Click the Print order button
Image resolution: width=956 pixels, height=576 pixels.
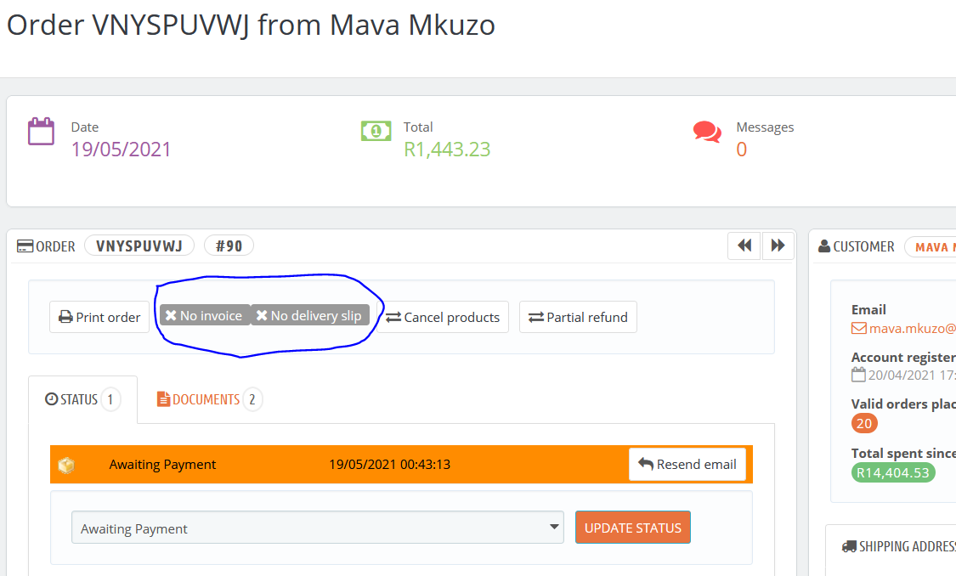pyautogui.click(x=99, y=317)
